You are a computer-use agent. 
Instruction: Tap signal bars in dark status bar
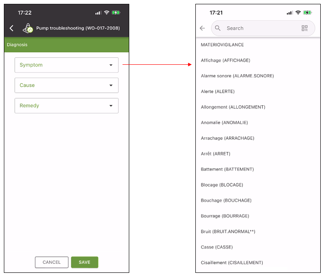[99, 13]
